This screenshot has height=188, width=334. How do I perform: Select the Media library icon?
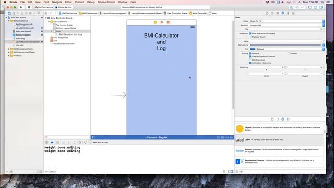pyautogui.click(x=288, y=119)
